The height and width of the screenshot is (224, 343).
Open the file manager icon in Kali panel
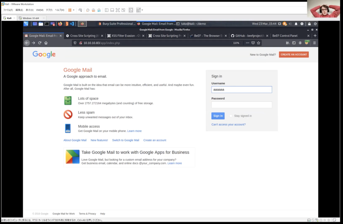coord(41,24)
